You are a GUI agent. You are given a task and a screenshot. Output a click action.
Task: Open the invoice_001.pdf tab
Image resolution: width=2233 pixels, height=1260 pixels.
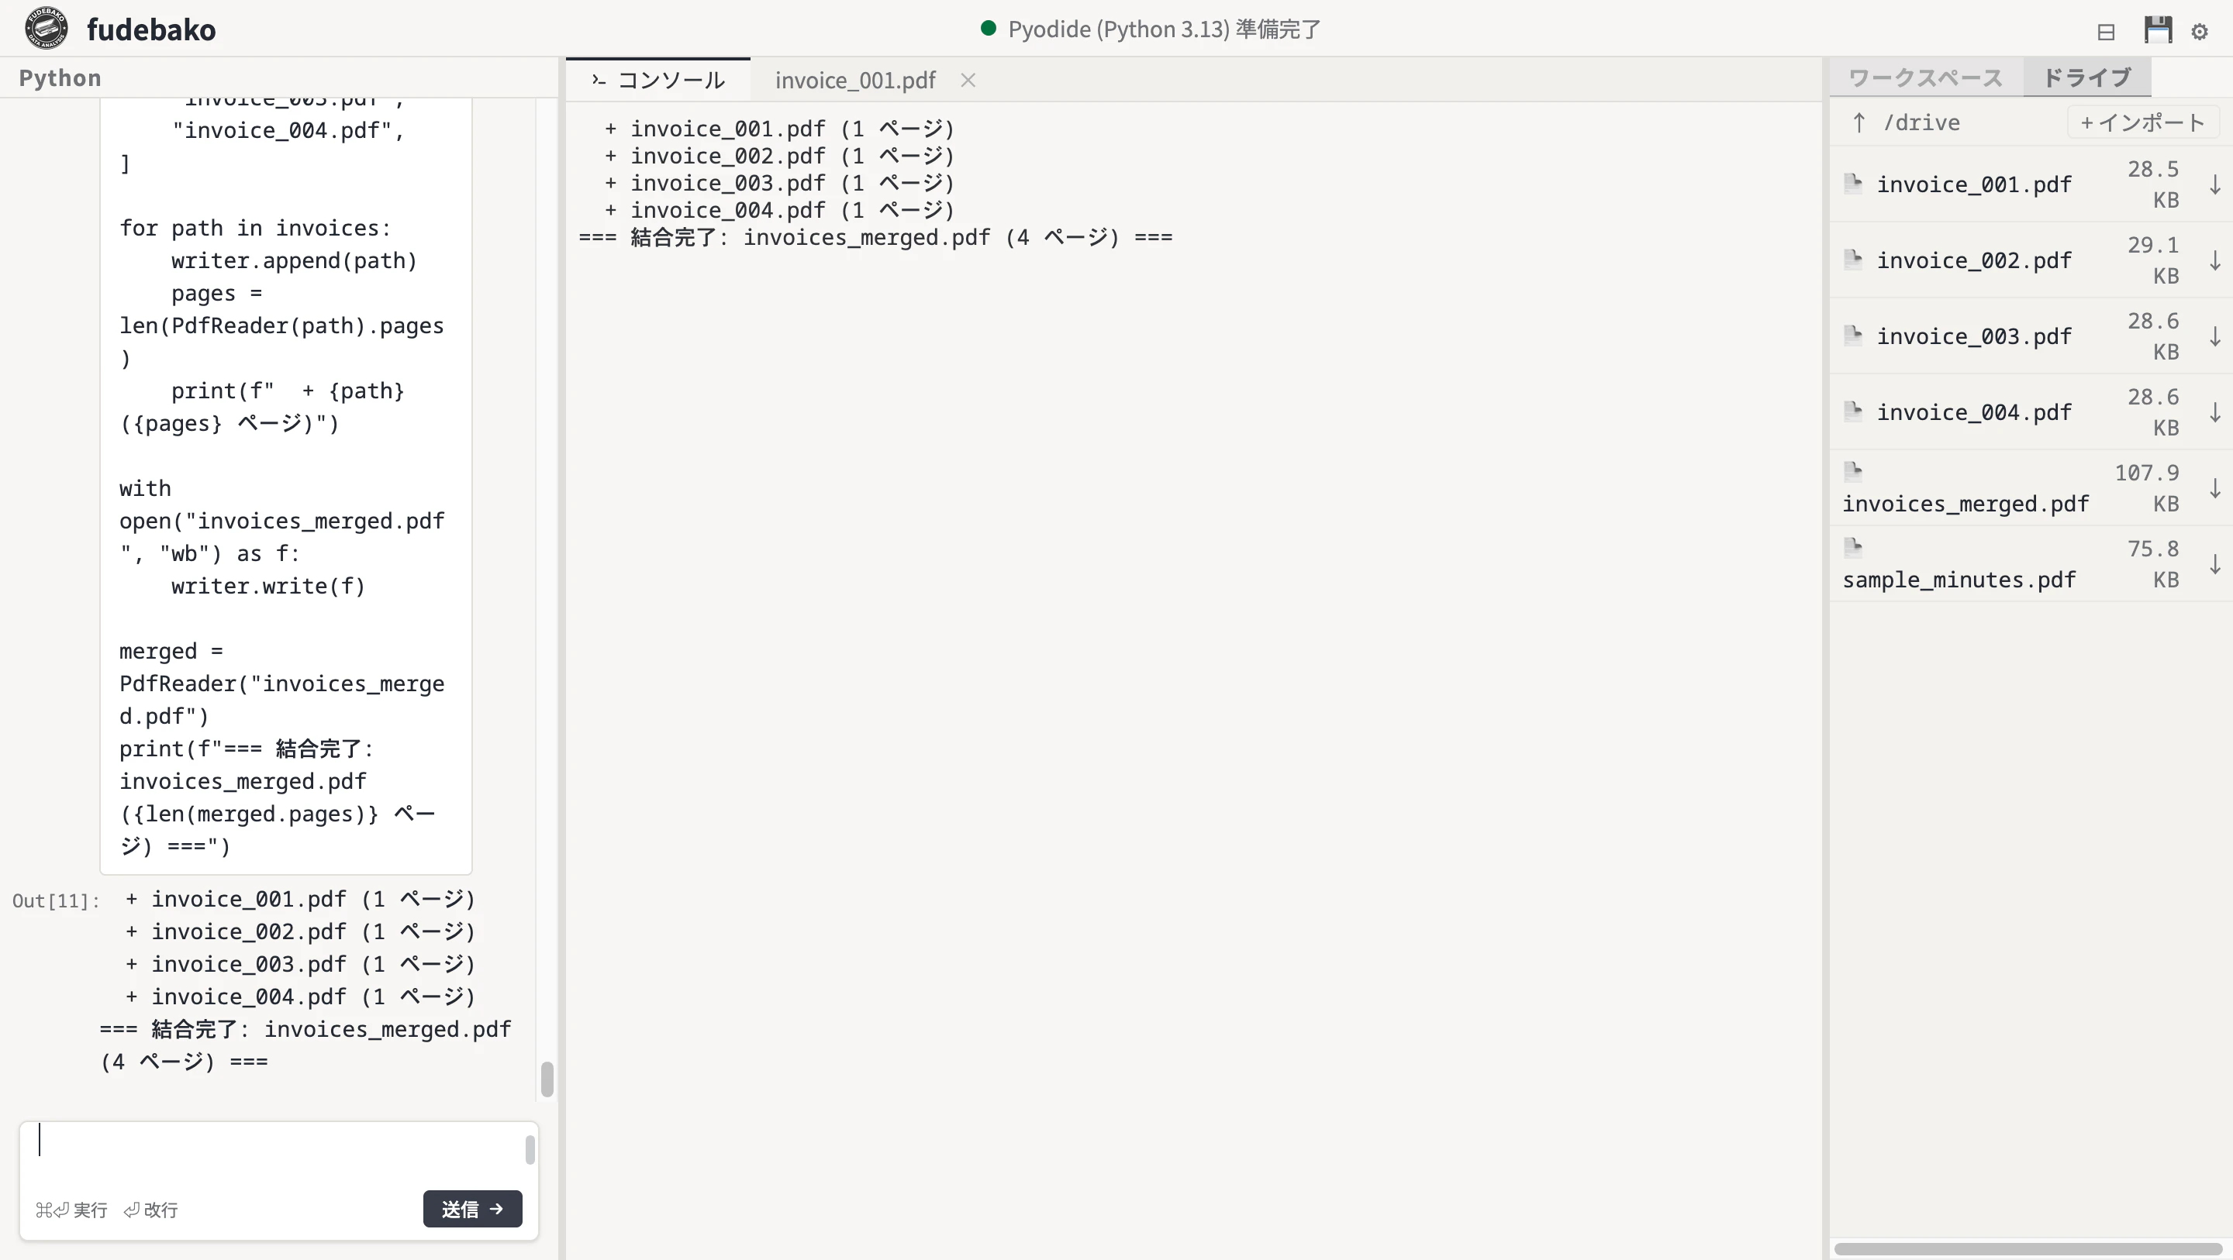click(x=854, y=81)
